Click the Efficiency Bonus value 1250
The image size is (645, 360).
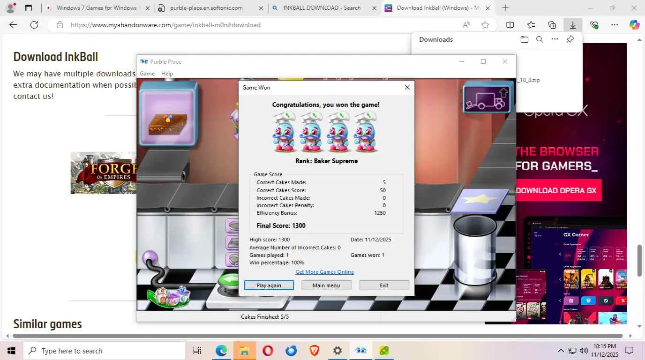pyautogui.click(x=380, y=213)
